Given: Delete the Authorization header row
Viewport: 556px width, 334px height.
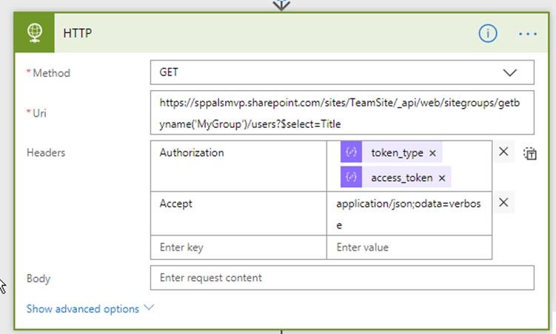Looking at the screenshot, I should 503,151.
